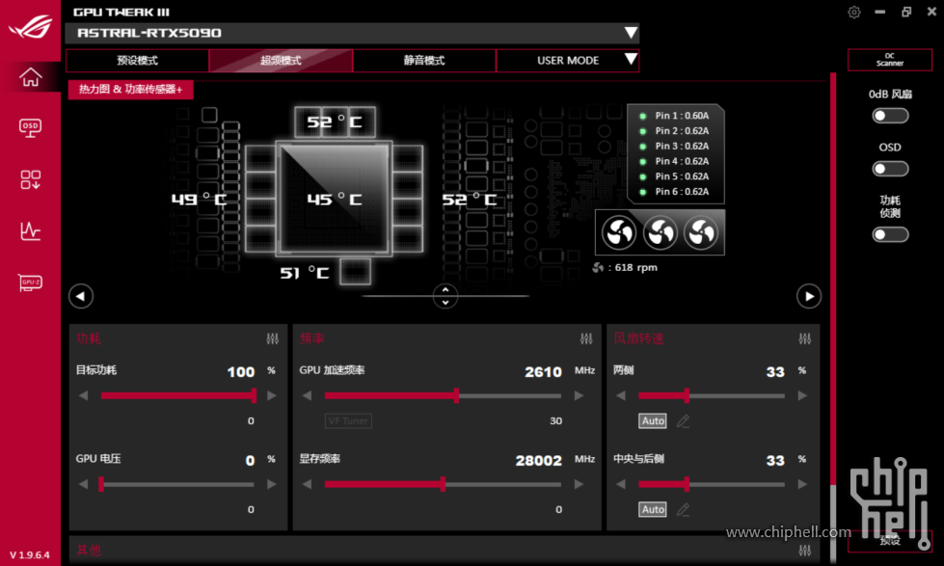Toggle Auto for 中央与后侧 fan speed
Viewport: 944px width, 566px height.
(653, 509)
